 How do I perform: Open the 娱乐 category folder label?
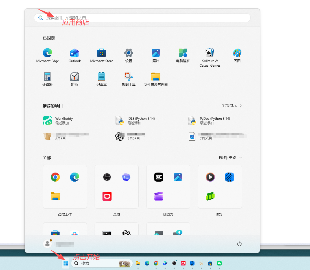point(220,214)
